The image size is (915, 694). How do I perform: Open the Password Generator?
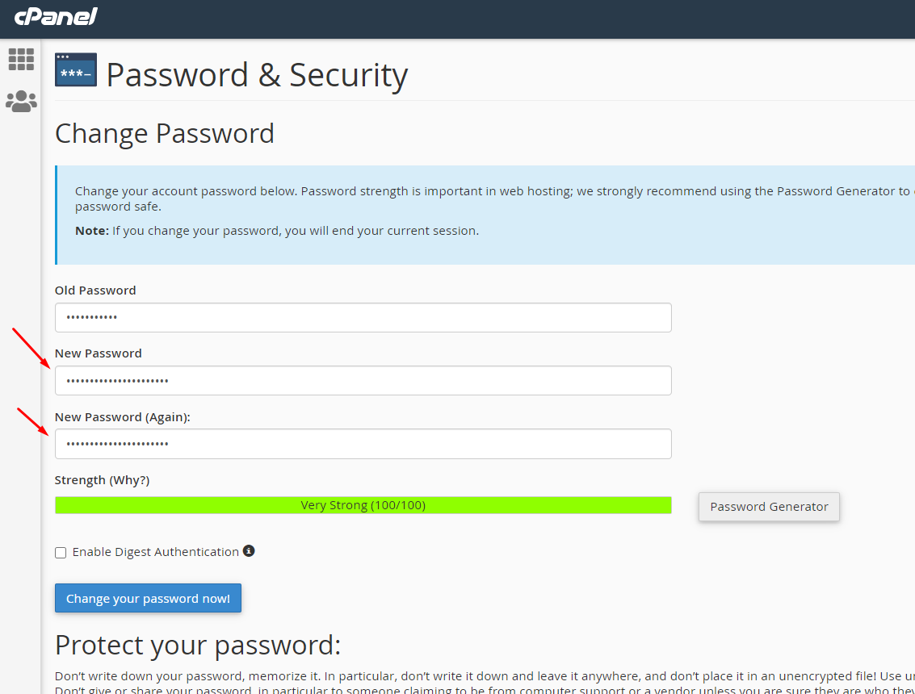769,507
